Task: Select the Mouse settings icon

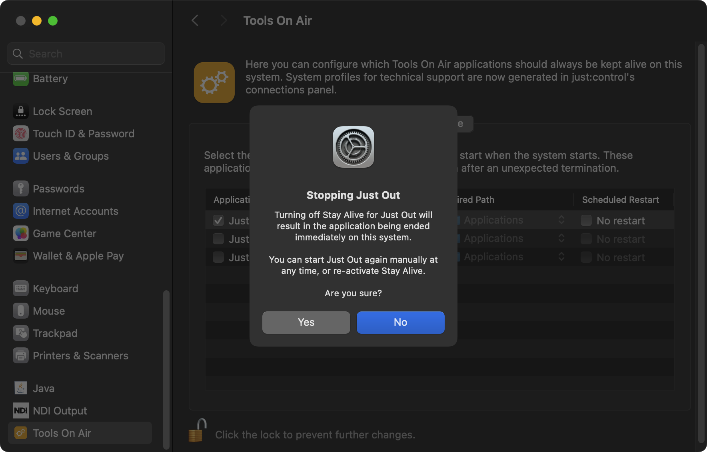Action: (x=21, y=311)
